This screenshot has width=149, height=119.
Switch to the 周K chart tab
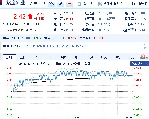(63, 57)
